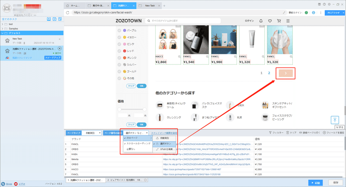Screen dimensions: 346x187
Task: Close the New Task item in the task list
Action: tap(60, 39)
